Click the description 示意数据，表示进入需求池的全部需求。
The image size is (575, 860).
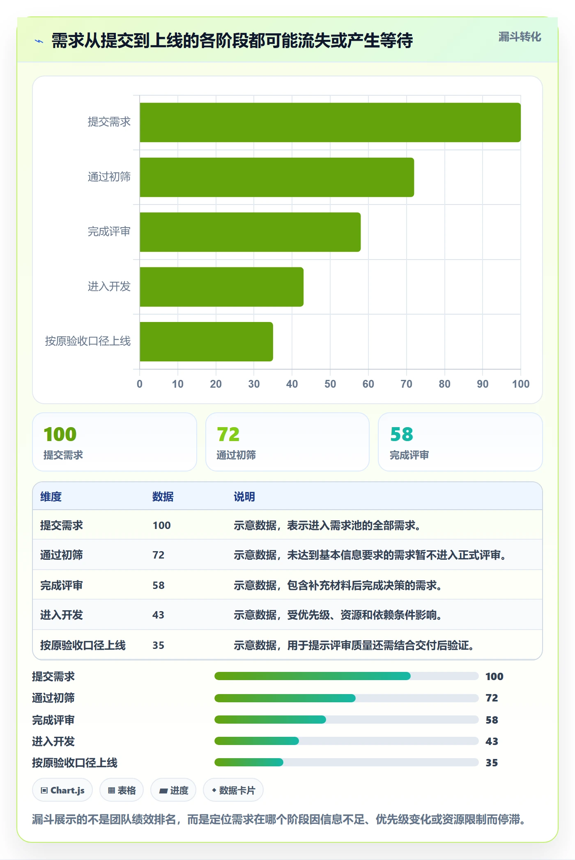pyautogui.click(x=327, y=525)
